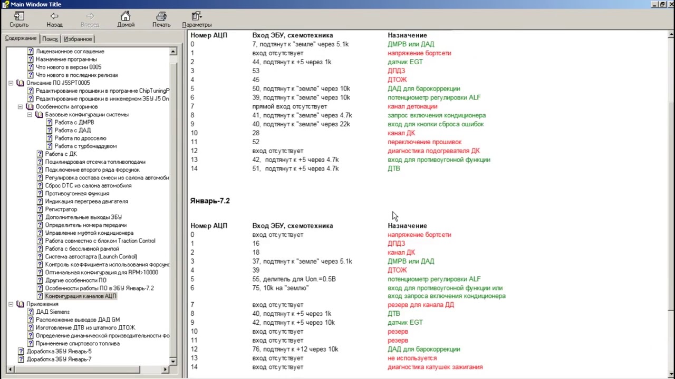
Task: Open Управление муфтой кондиционера topic
Action: (89, 233)
